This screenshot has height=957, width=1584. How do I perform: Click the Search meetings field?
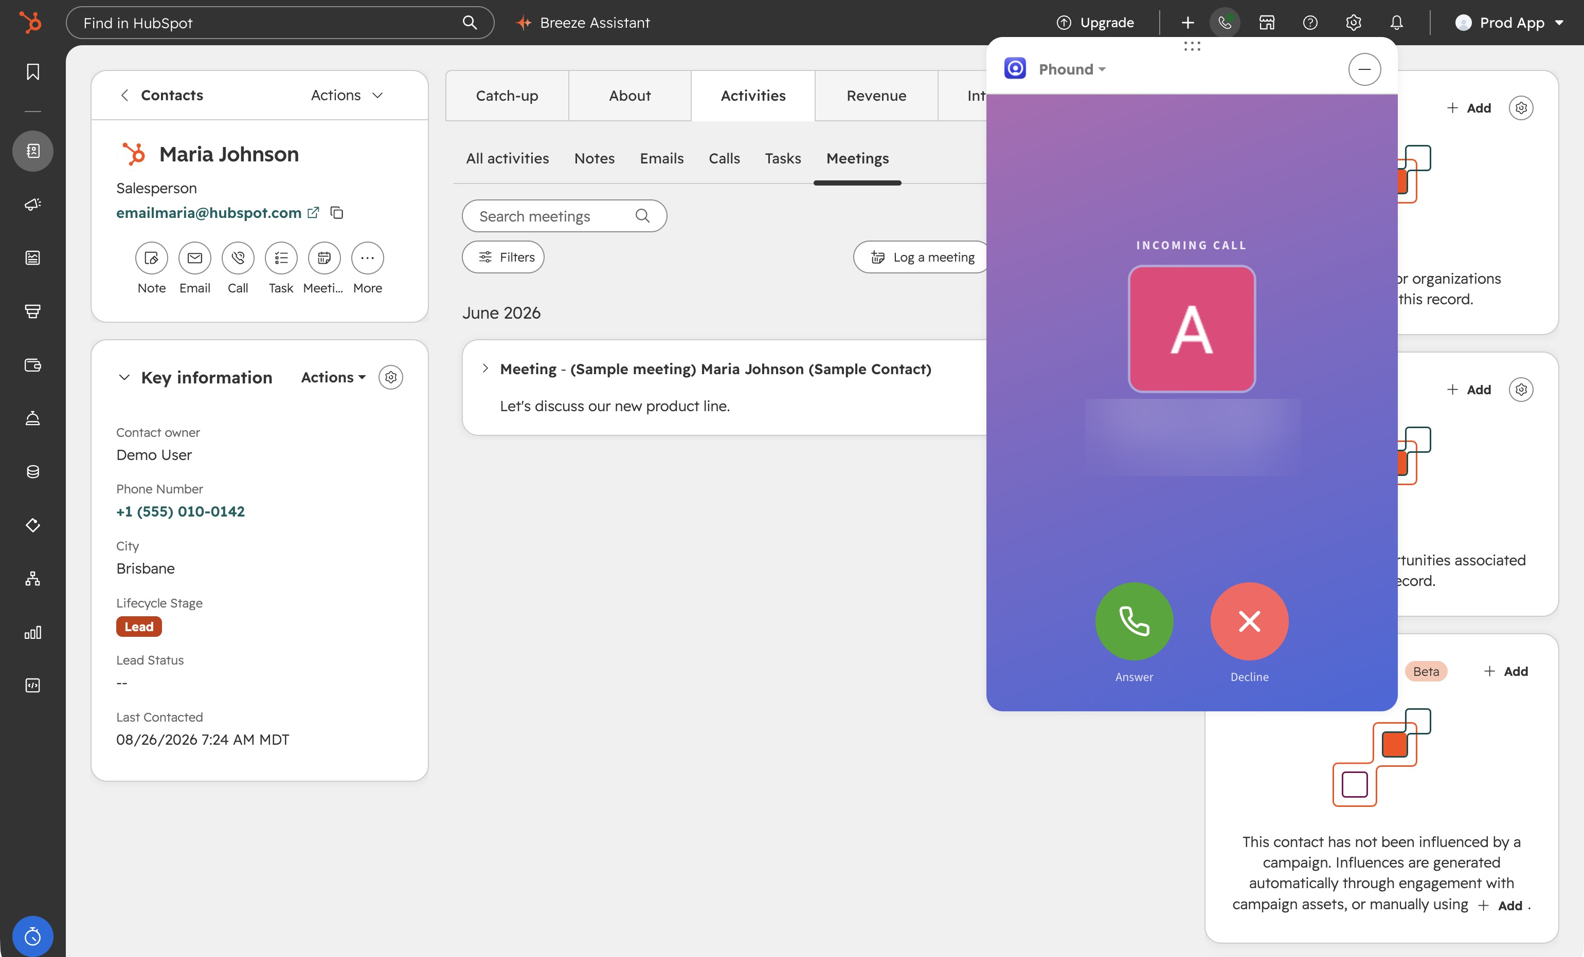pos(564,216)
